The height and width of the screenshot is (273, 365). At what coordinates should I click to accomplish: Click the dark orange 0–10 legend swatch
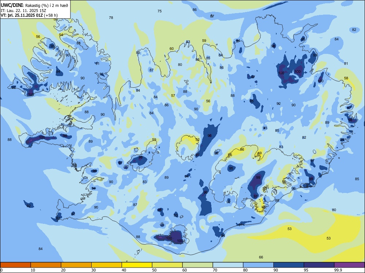pos(15,265)
